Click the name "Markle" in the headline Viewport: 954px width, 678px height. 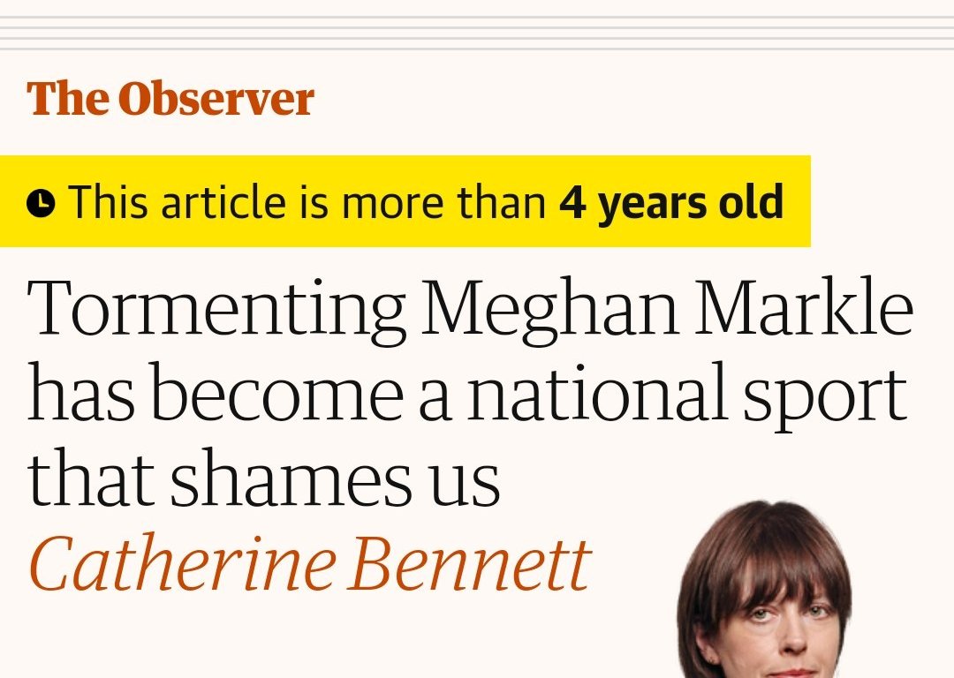pyautogui.click(x=806, y=310)
